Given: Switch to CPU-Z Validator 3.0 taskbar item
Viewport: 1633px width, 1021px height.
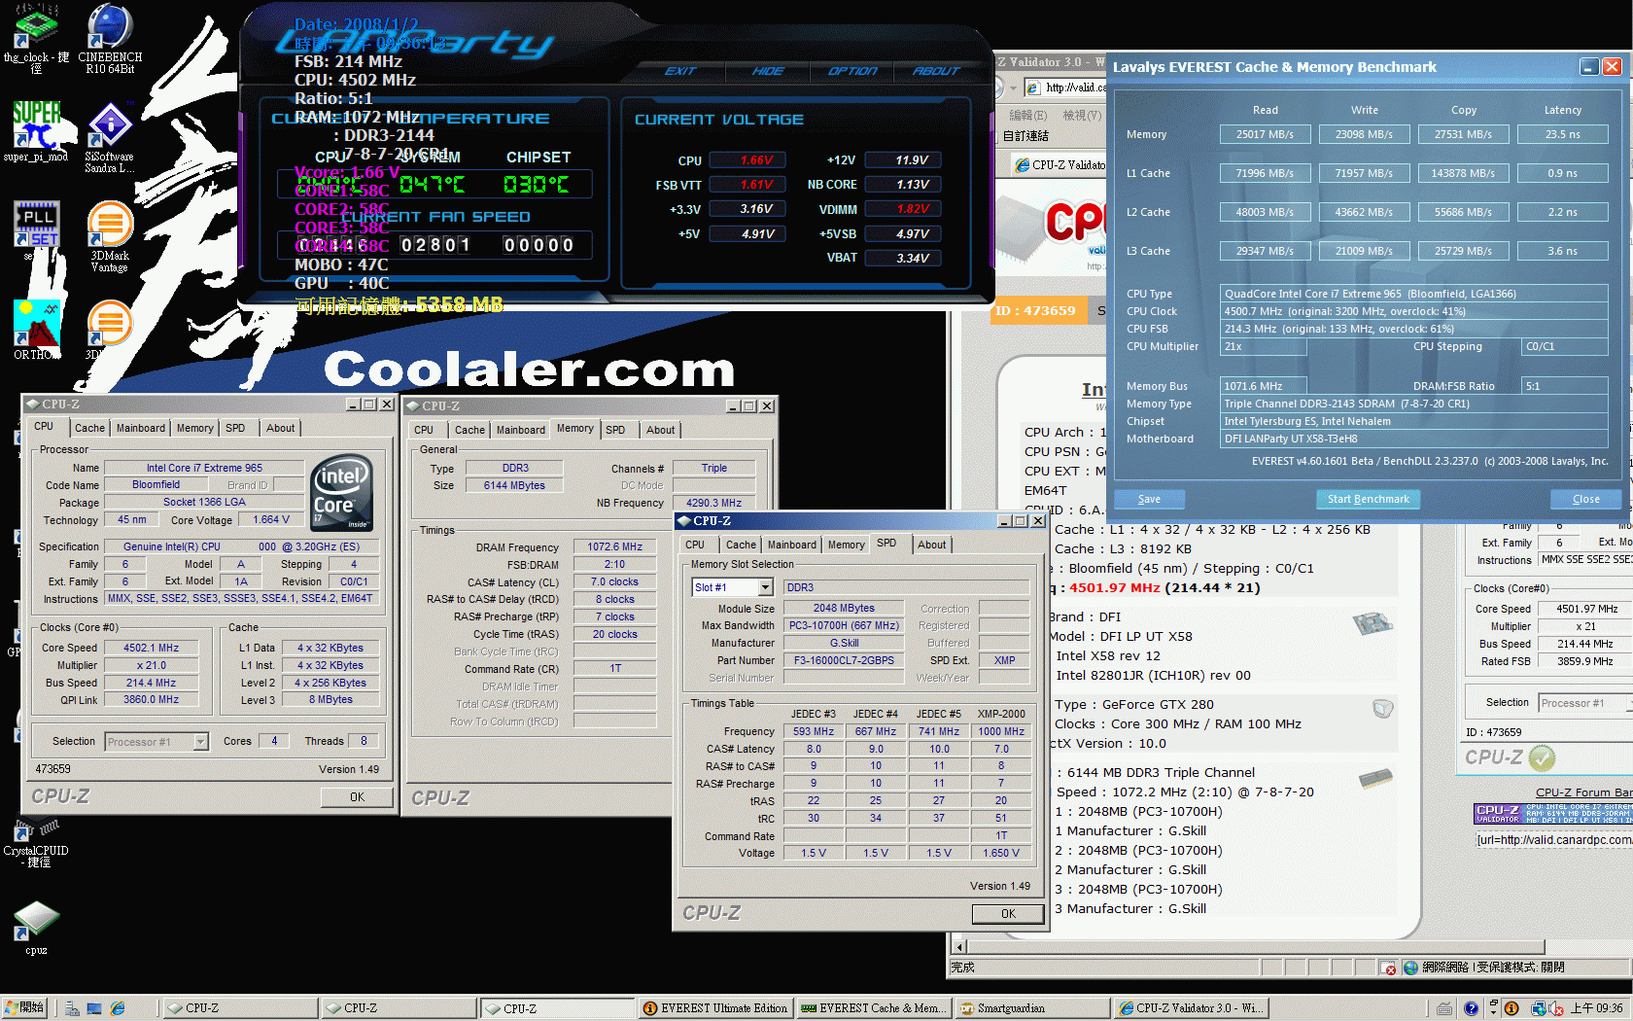Looking at the screenshot, I should pos(1191,1008).
